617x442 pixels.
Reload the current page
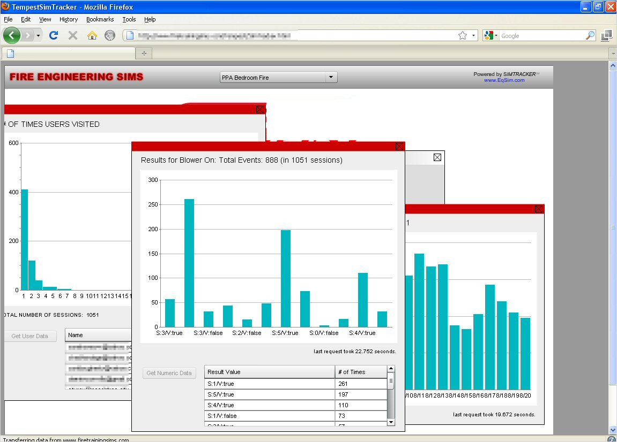[x=54, y=35]
